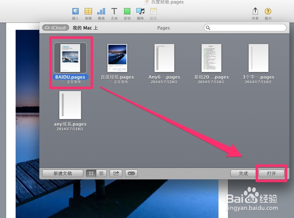Click the 百度经验.pages file name label
Image resolution: width=294 pixels, height=218 pixels.
click(117, 77)
